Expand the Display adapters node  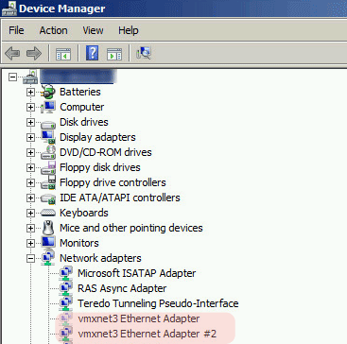pyautogui.click(x=30, y=138)
